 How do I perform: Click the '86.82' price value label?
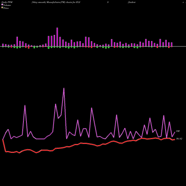click(179, 139)
